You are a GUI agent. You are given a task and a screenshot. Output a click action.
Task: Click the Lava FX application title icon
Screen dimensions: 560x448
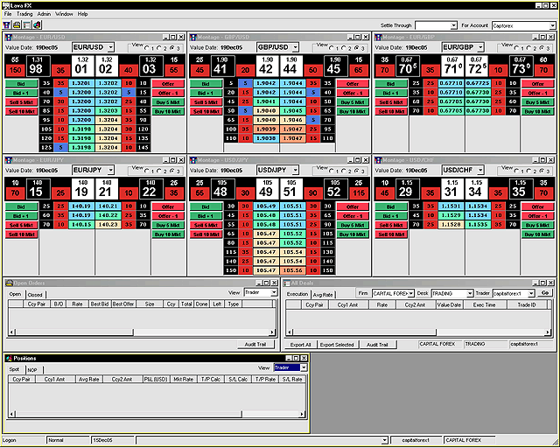[5, 5]
